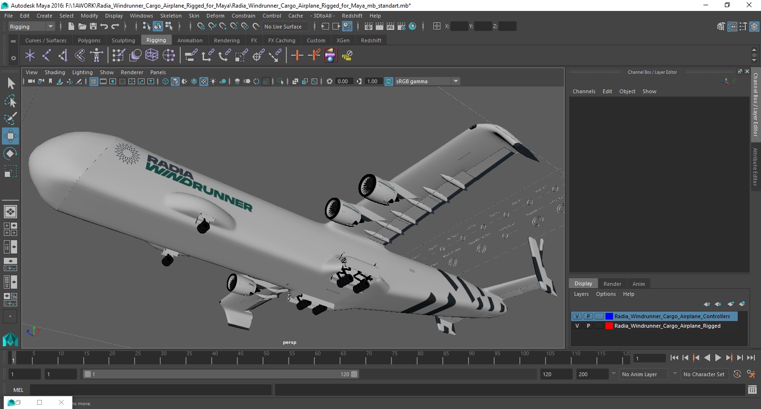The image size is (761, 409).
Task: Toggle auto keyframe key icon
Action: tap(737, 374)
